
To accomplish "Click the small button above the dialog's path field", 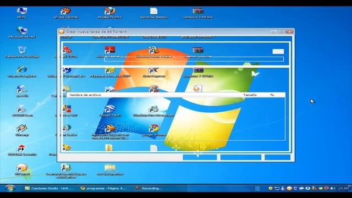I will 278,51.
